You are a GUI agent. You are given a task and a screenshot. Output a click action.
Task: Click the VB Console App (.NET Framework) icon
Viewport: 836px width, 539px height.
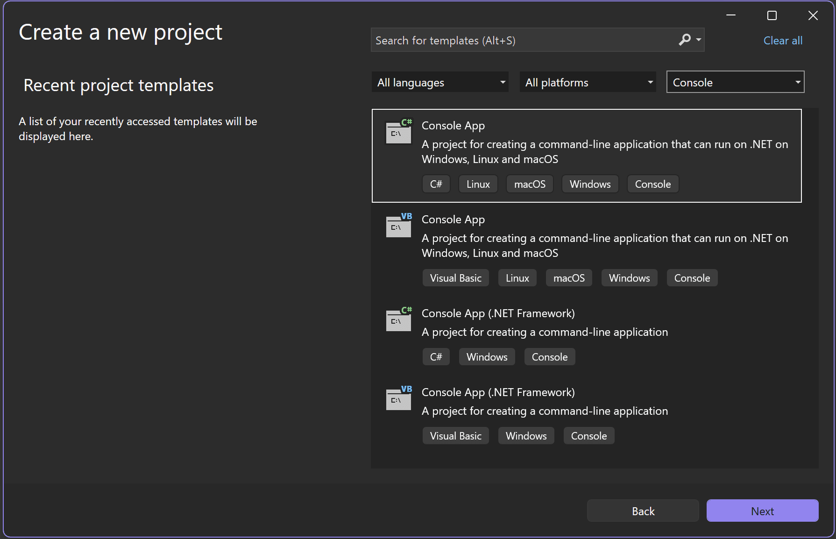coord(398,399)
